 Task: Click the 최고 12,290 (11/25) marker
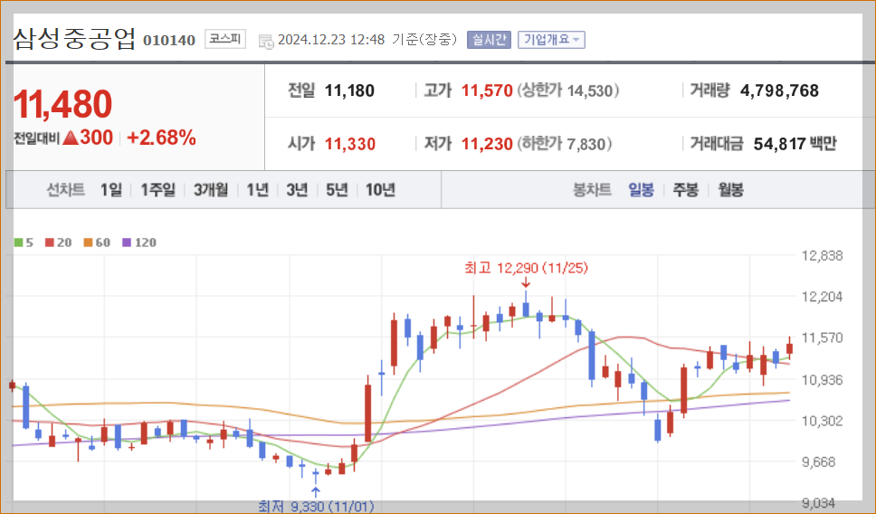(526, 268)
